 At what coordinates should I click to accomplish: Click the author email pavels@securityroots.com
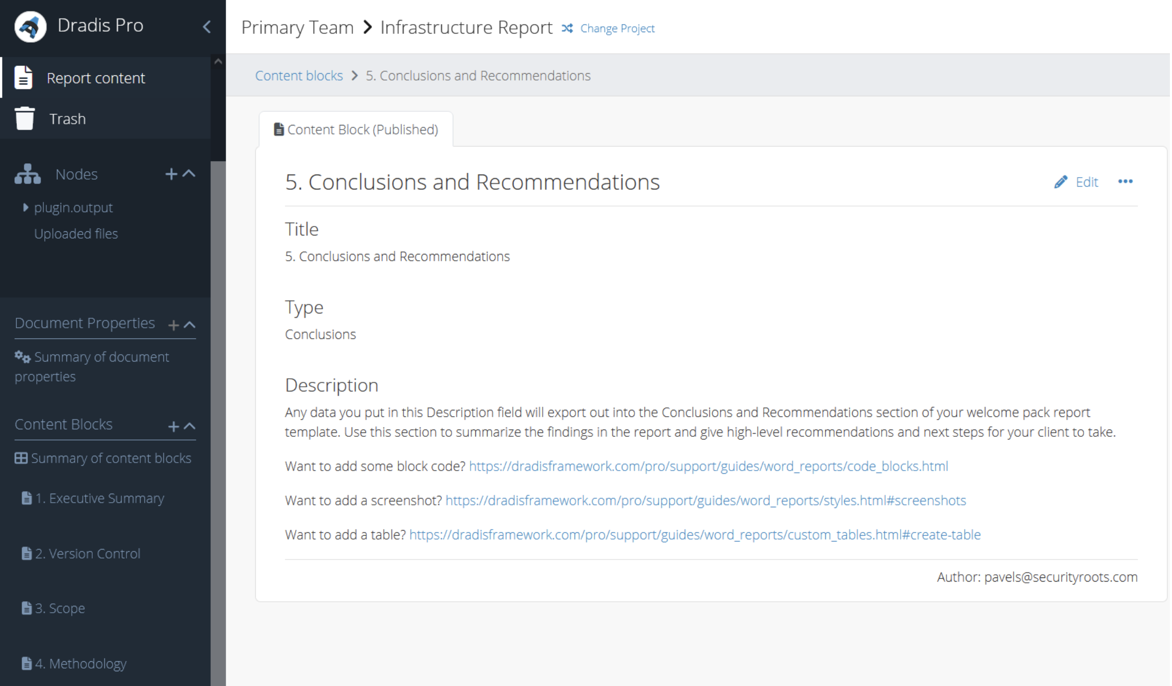click(1061, 577)
